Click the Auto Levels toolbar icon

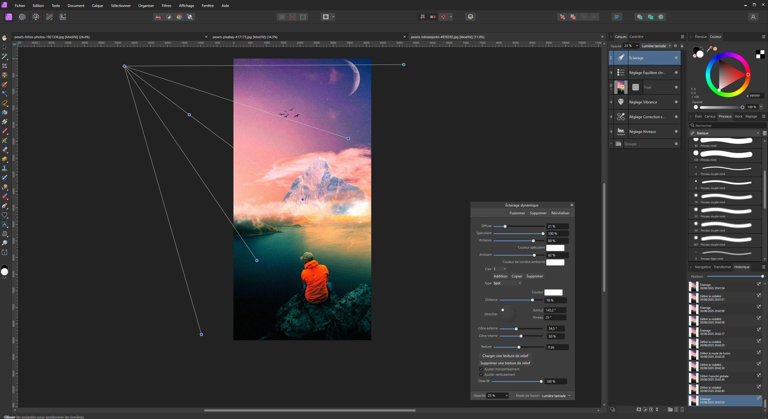click(x=158, y=17)
